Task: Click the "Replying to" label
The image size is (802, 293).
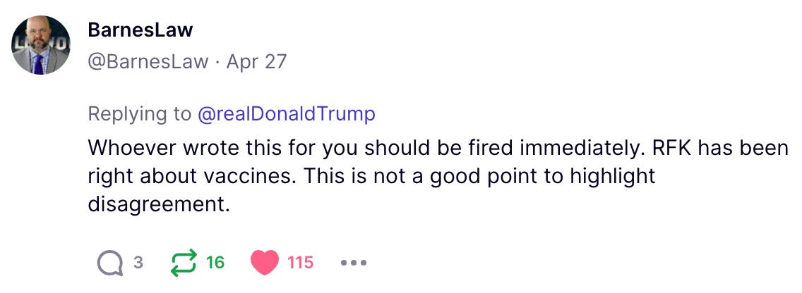Action: [x=139, y=113]
